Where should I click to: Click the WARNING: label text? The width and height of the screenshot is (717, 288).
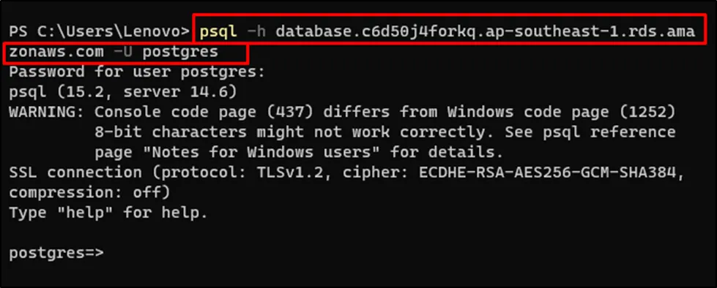[x=47, y=113]
